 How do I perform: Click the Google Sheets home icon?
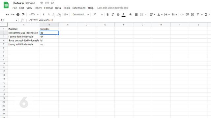point(6,5)
